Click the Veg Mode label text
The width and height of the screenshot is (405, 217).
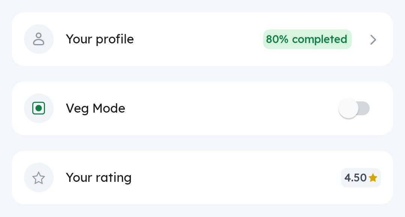(x=95, y=109)
